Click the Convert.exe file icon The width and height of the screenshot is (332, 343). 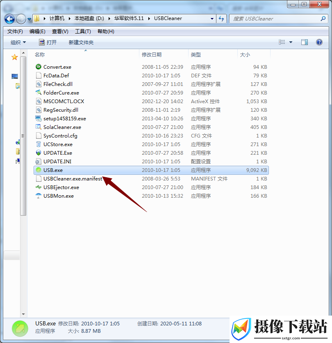click(39, 67)
